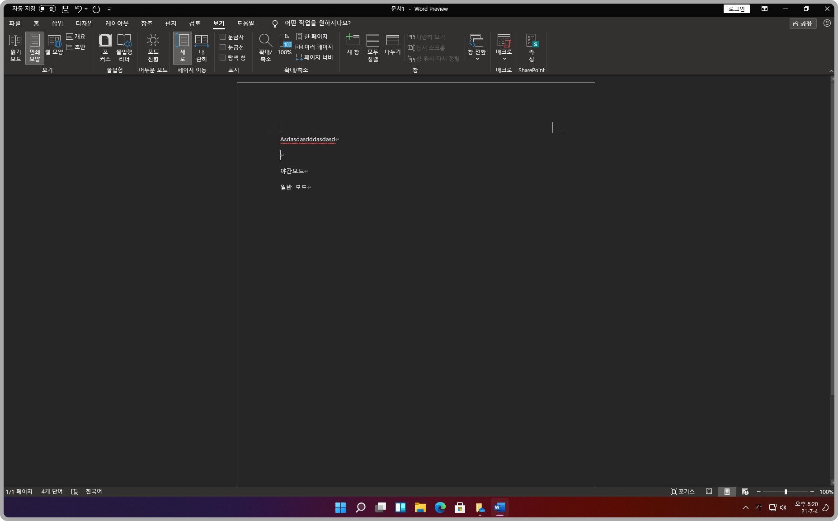Viewport: 838px width, 521px height.
Task: Expand the Undo history dropdown arrow
Action: (86, 9)
